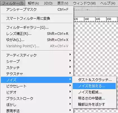Expand the スケッチ submenu
The width and height of the screenshot is (118, 113).
tap(37, 67)
